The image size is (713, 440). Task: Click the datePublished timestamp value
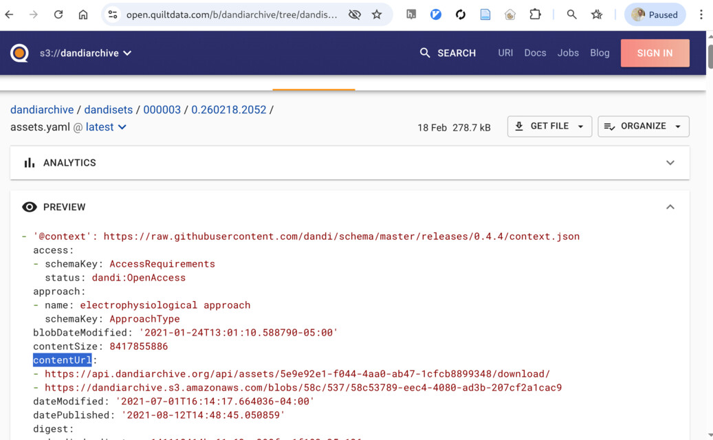204,415
